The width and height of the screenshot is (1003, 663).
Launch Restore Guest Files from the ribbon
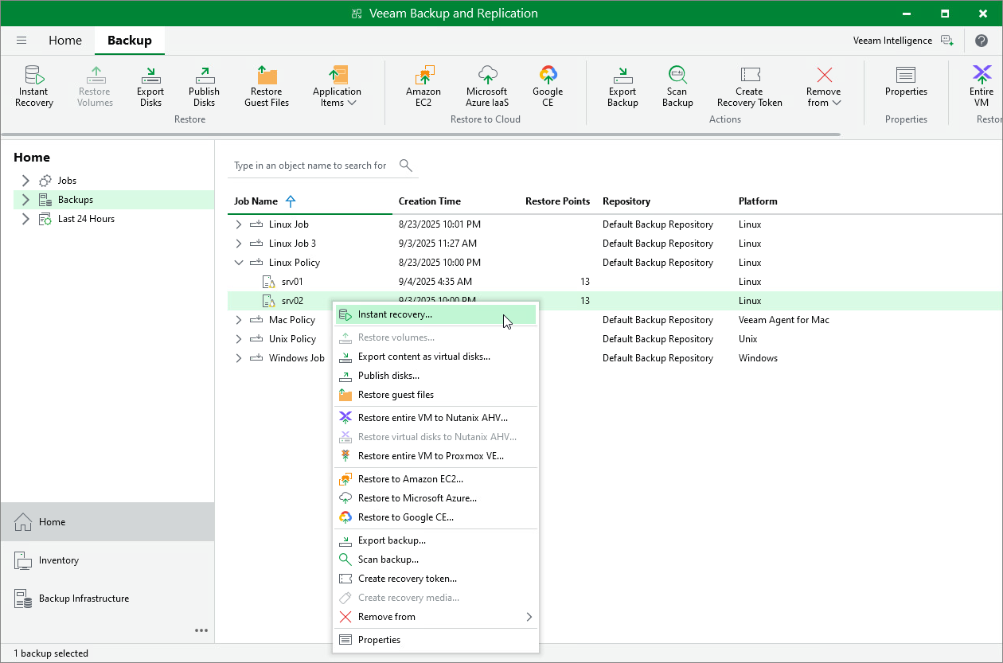[267, 84]
